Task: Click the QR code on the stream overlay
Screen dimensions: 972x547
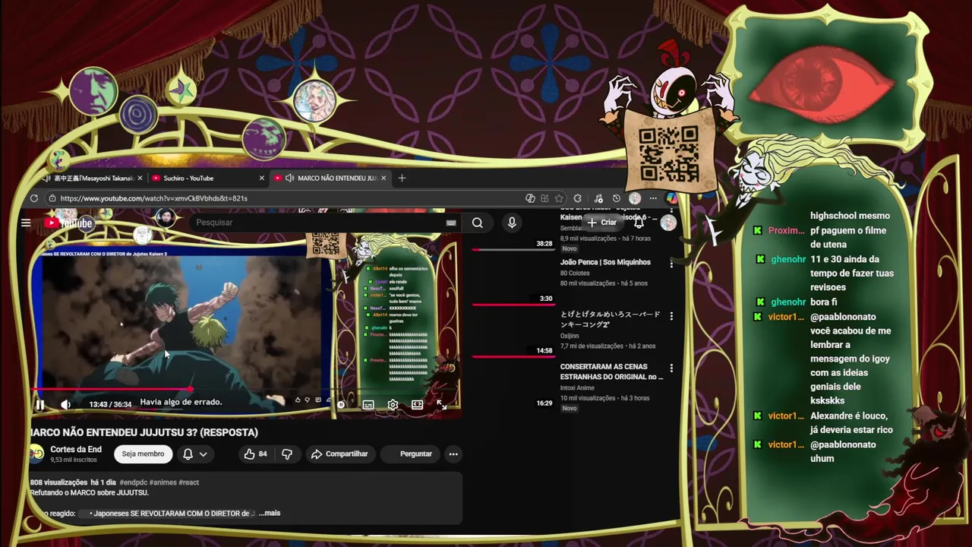Action: [668, 154]
